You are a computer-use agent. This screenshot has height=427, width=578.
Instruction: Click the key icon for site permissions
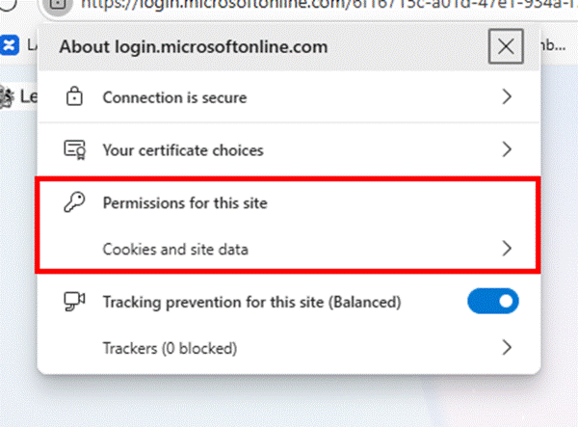[74, 203]
